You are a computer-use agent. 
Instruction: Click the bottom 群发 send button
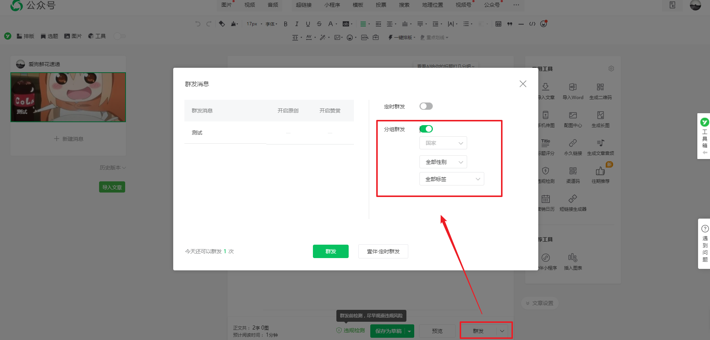pyautogui.click(x=478, y=331)
